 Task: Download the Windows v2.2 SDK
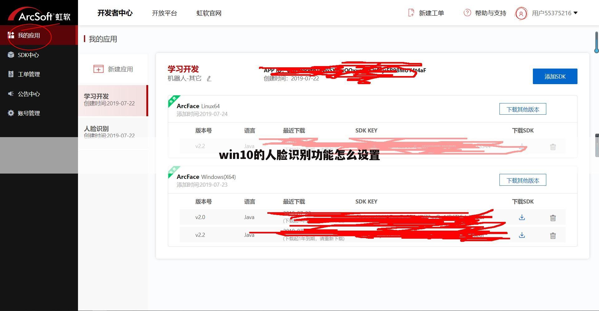click(522, 235)
